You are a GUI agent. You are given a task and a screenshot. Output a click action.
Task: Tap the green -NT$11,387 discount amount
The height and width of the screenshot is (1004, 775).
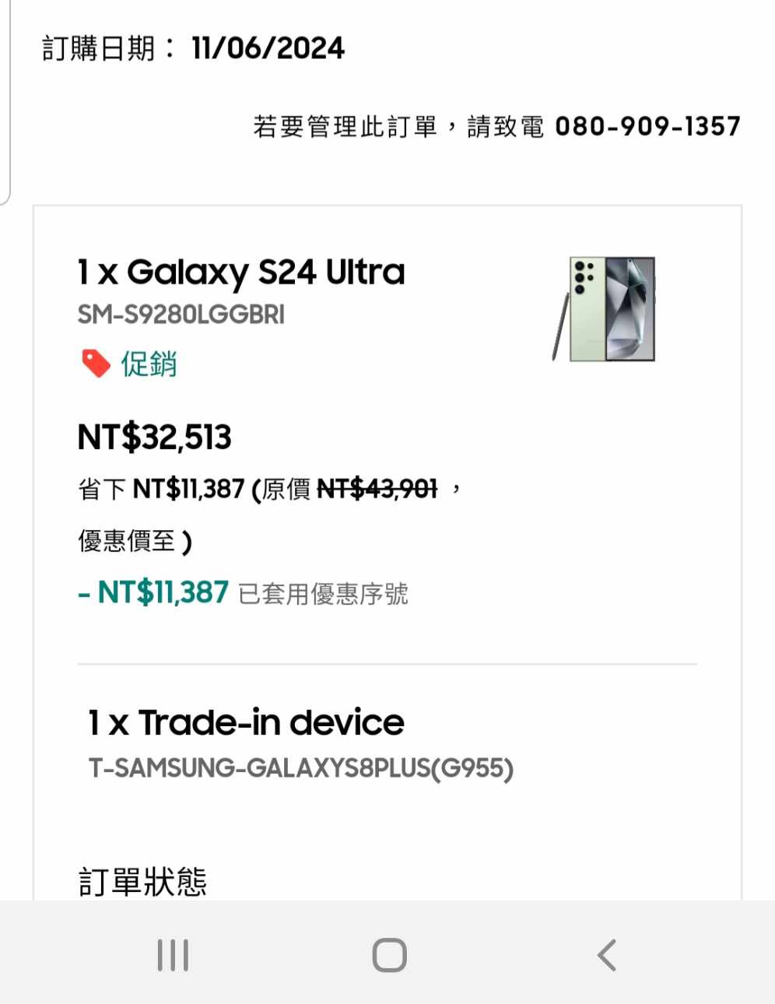click(154, 593)
